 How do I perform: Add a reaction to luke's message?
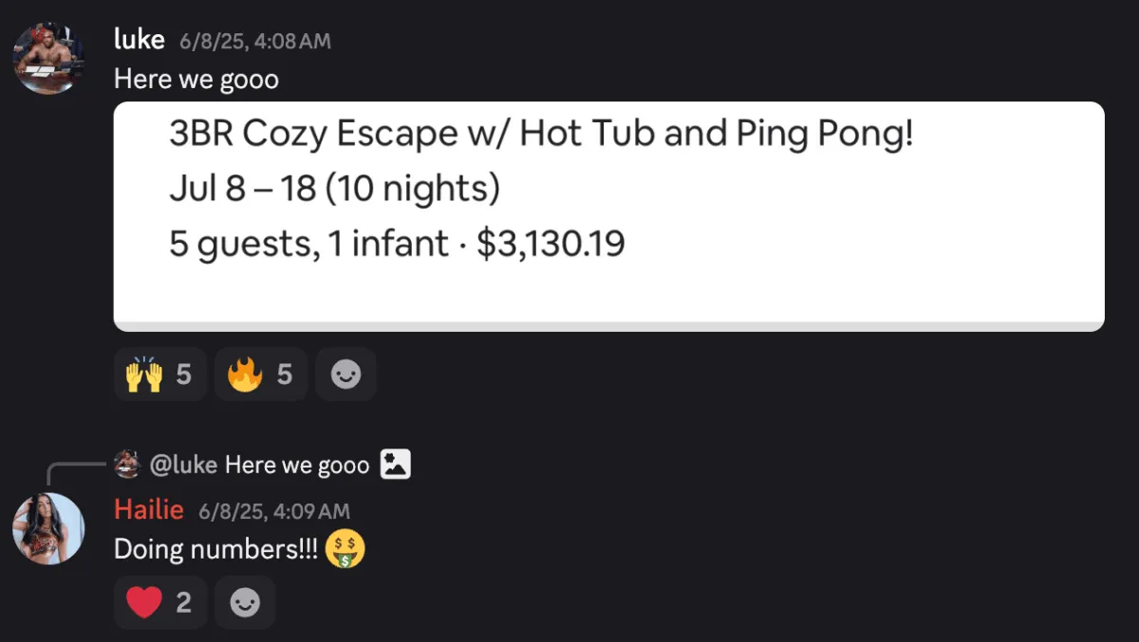tap(345, 375)
